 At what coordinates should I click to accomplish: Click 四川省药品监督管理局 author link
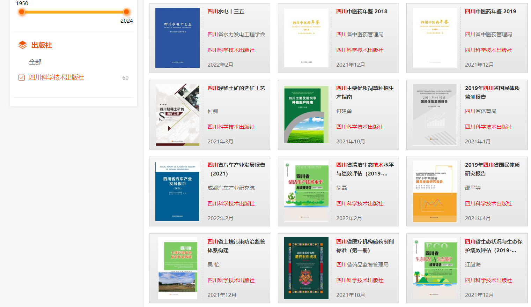coord(362,264)
